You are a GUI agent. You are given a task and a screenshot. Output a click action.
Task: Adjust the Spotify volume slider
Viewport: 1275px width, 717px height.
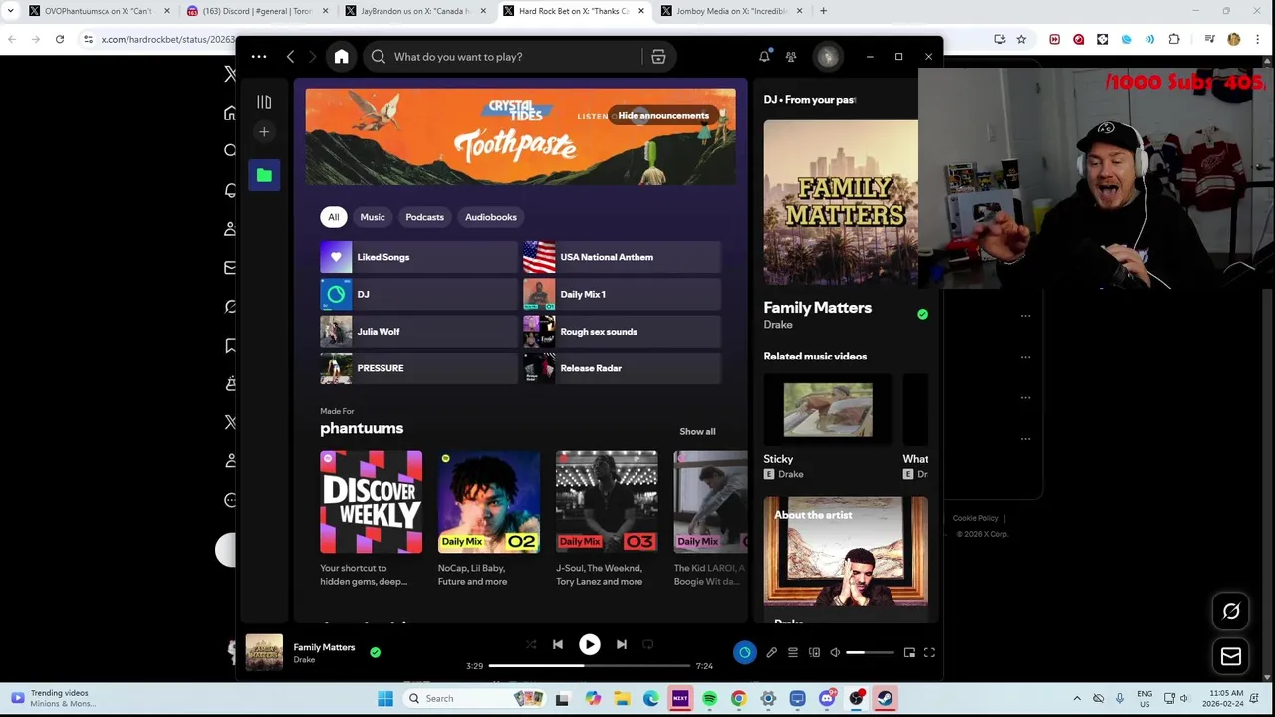click(870, 652)
